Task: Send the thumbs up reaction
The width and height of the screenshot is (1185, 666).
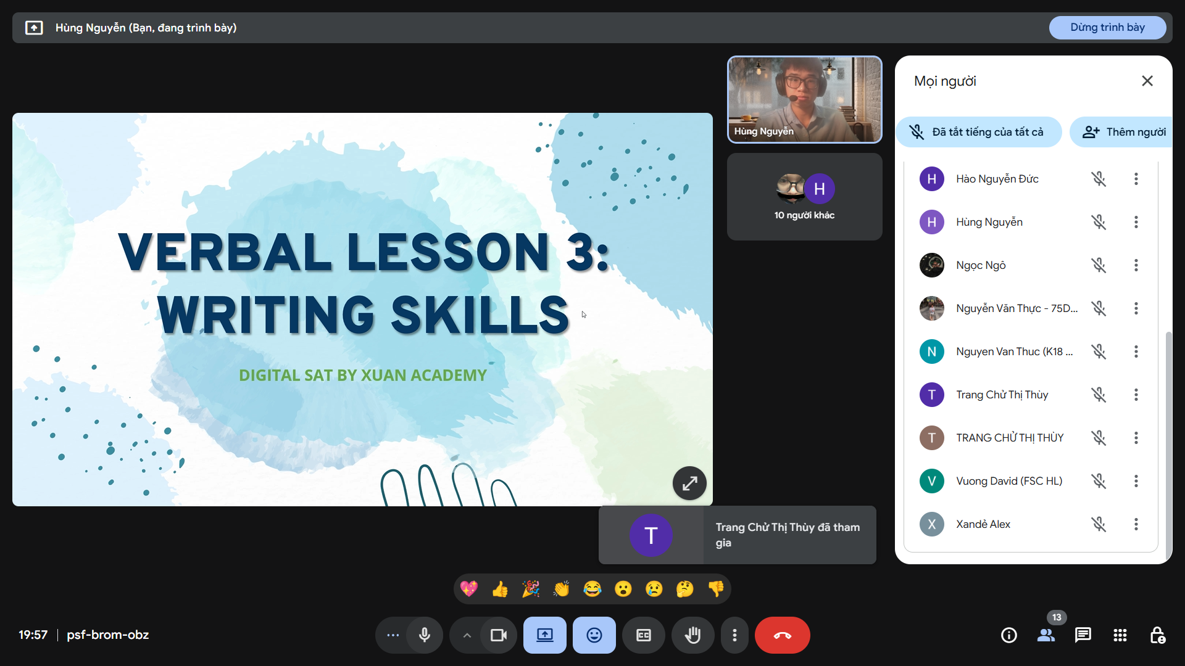Action: pos(500,590)
